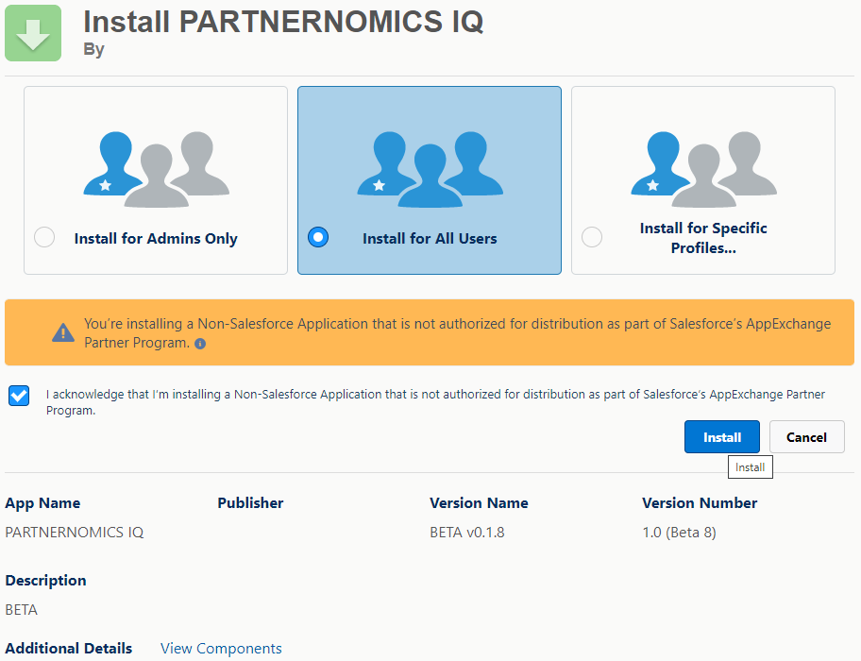
Task: Click the Install PARTNERNOMICS IQ heading
Action: (283, 22)
